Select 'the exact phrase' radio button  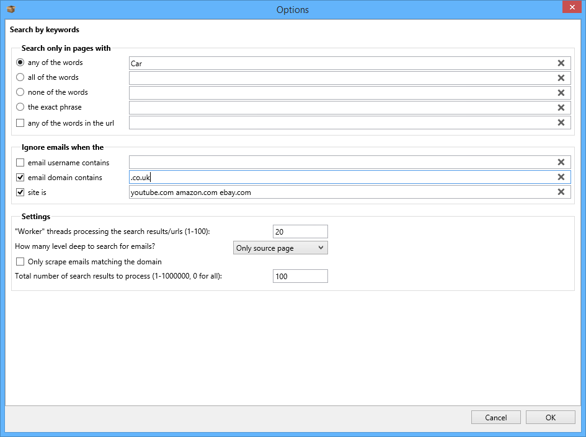[20, 107]
